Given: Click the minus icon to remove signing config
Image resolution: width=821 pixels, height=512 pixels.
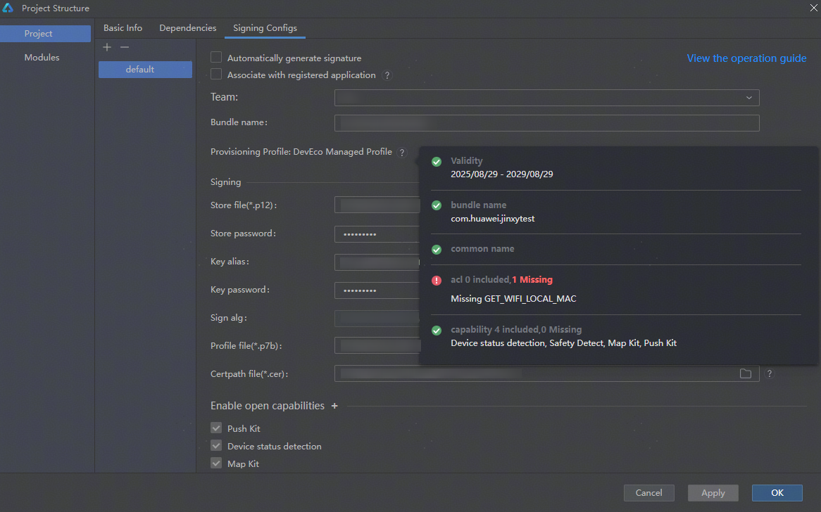Looking at the screenshot, I should click(x=125, y=47).
